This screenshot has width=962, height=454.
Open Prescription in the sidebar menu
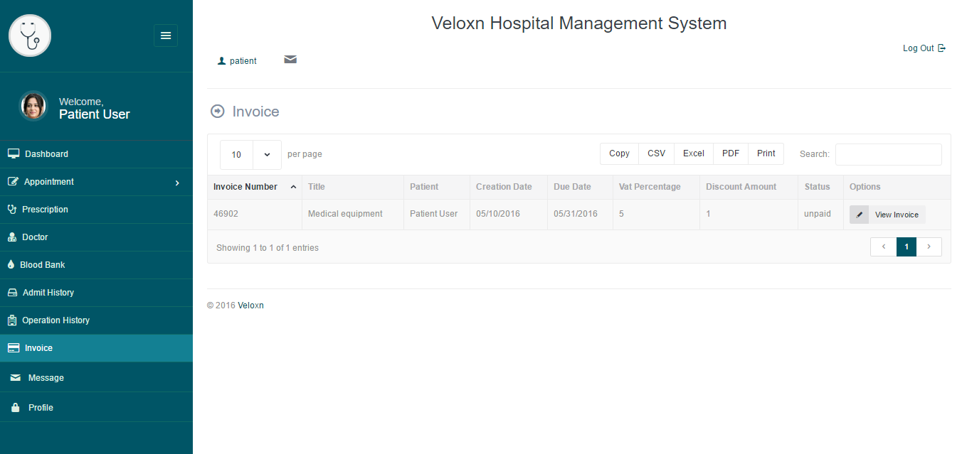45,210
